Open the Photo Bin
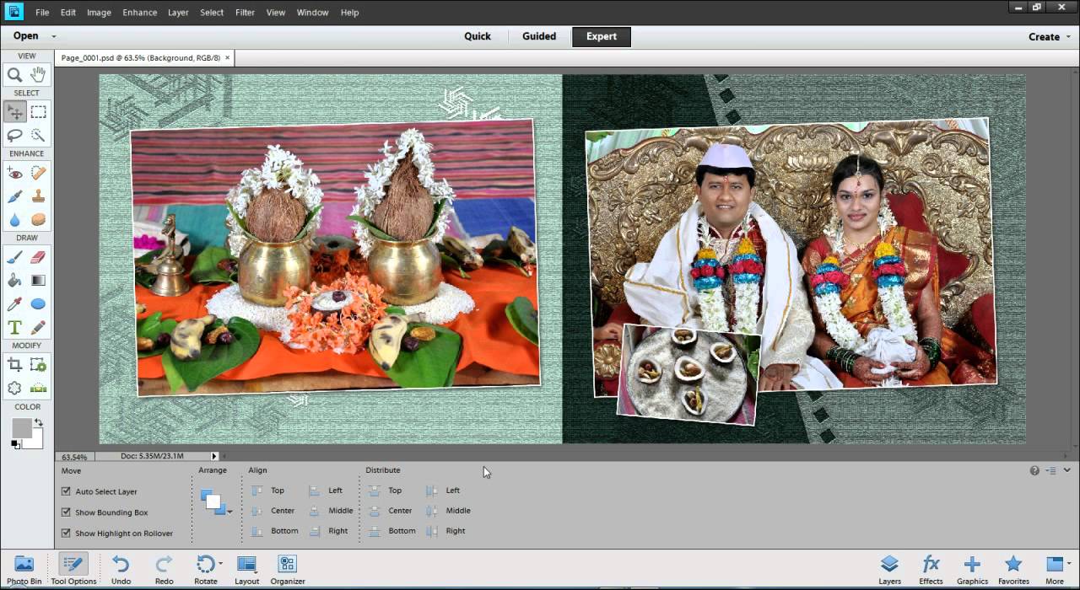 [24, 570]
